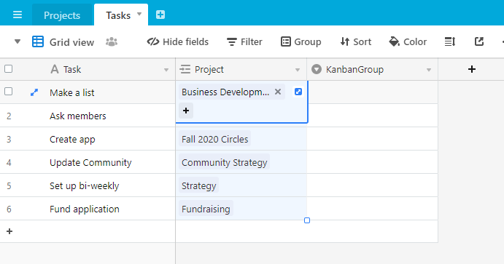Screen dimensions: 504x264
Task: Open the collaborators people icon
Action: coord(112,42)
